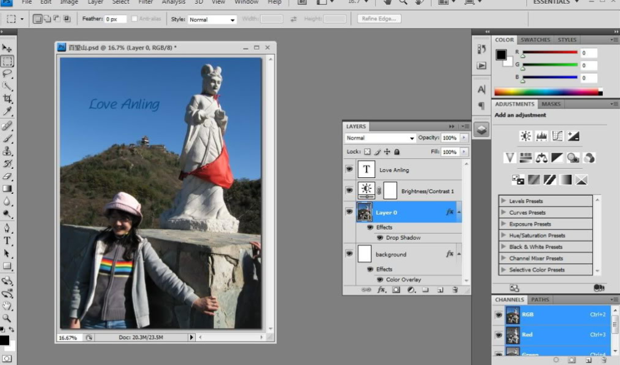Select the Eyedropper tool
Viewport: 620px width, 365px height.
(x=7, y=111)
